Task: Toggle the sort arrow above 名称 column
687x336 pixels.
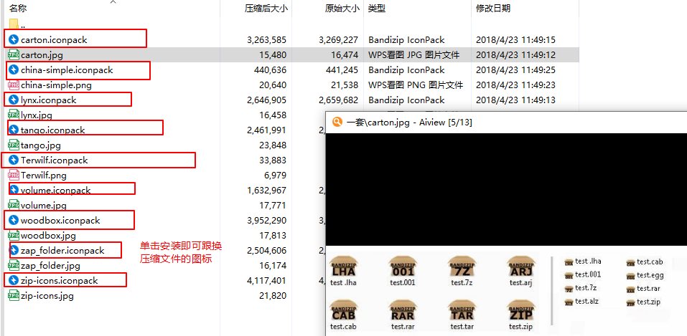Action: pyautogui.click(x=113, y=2)
